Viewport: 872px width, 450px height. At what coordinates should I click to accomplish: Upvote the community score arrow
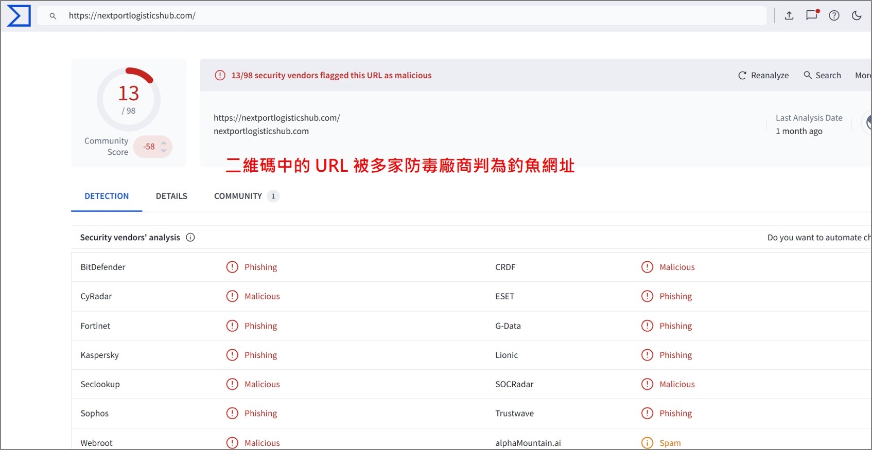click(x=164, y=142)
